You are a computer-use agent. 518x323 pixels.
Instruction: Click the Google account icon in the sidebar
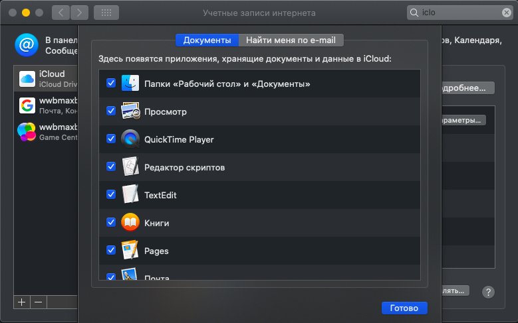tap(27, 105)
